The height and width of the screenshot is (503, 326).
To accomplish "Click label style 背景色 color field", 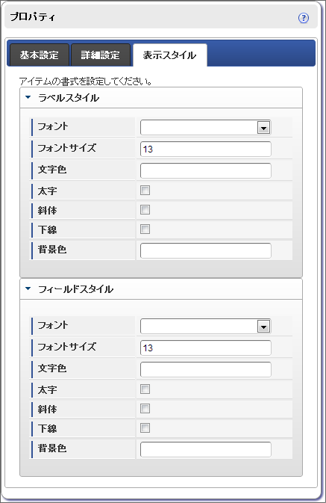I will [x=206, y=250].
